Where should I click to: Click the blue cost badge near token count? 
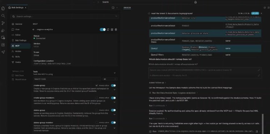(255, 13)
